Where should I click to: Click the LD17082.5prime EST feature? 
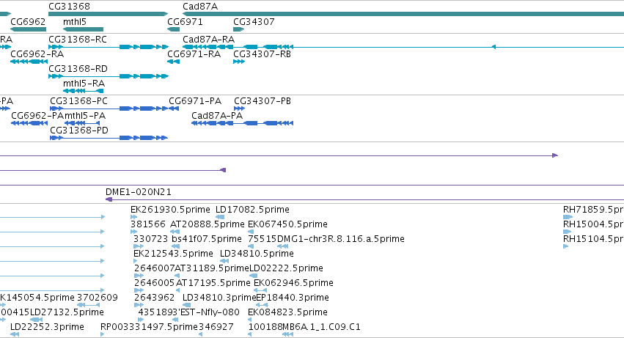(x=220, y=217)
